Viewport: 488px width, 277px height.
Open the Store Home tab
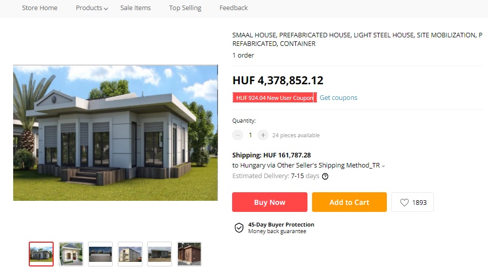[x=39, y=8]
